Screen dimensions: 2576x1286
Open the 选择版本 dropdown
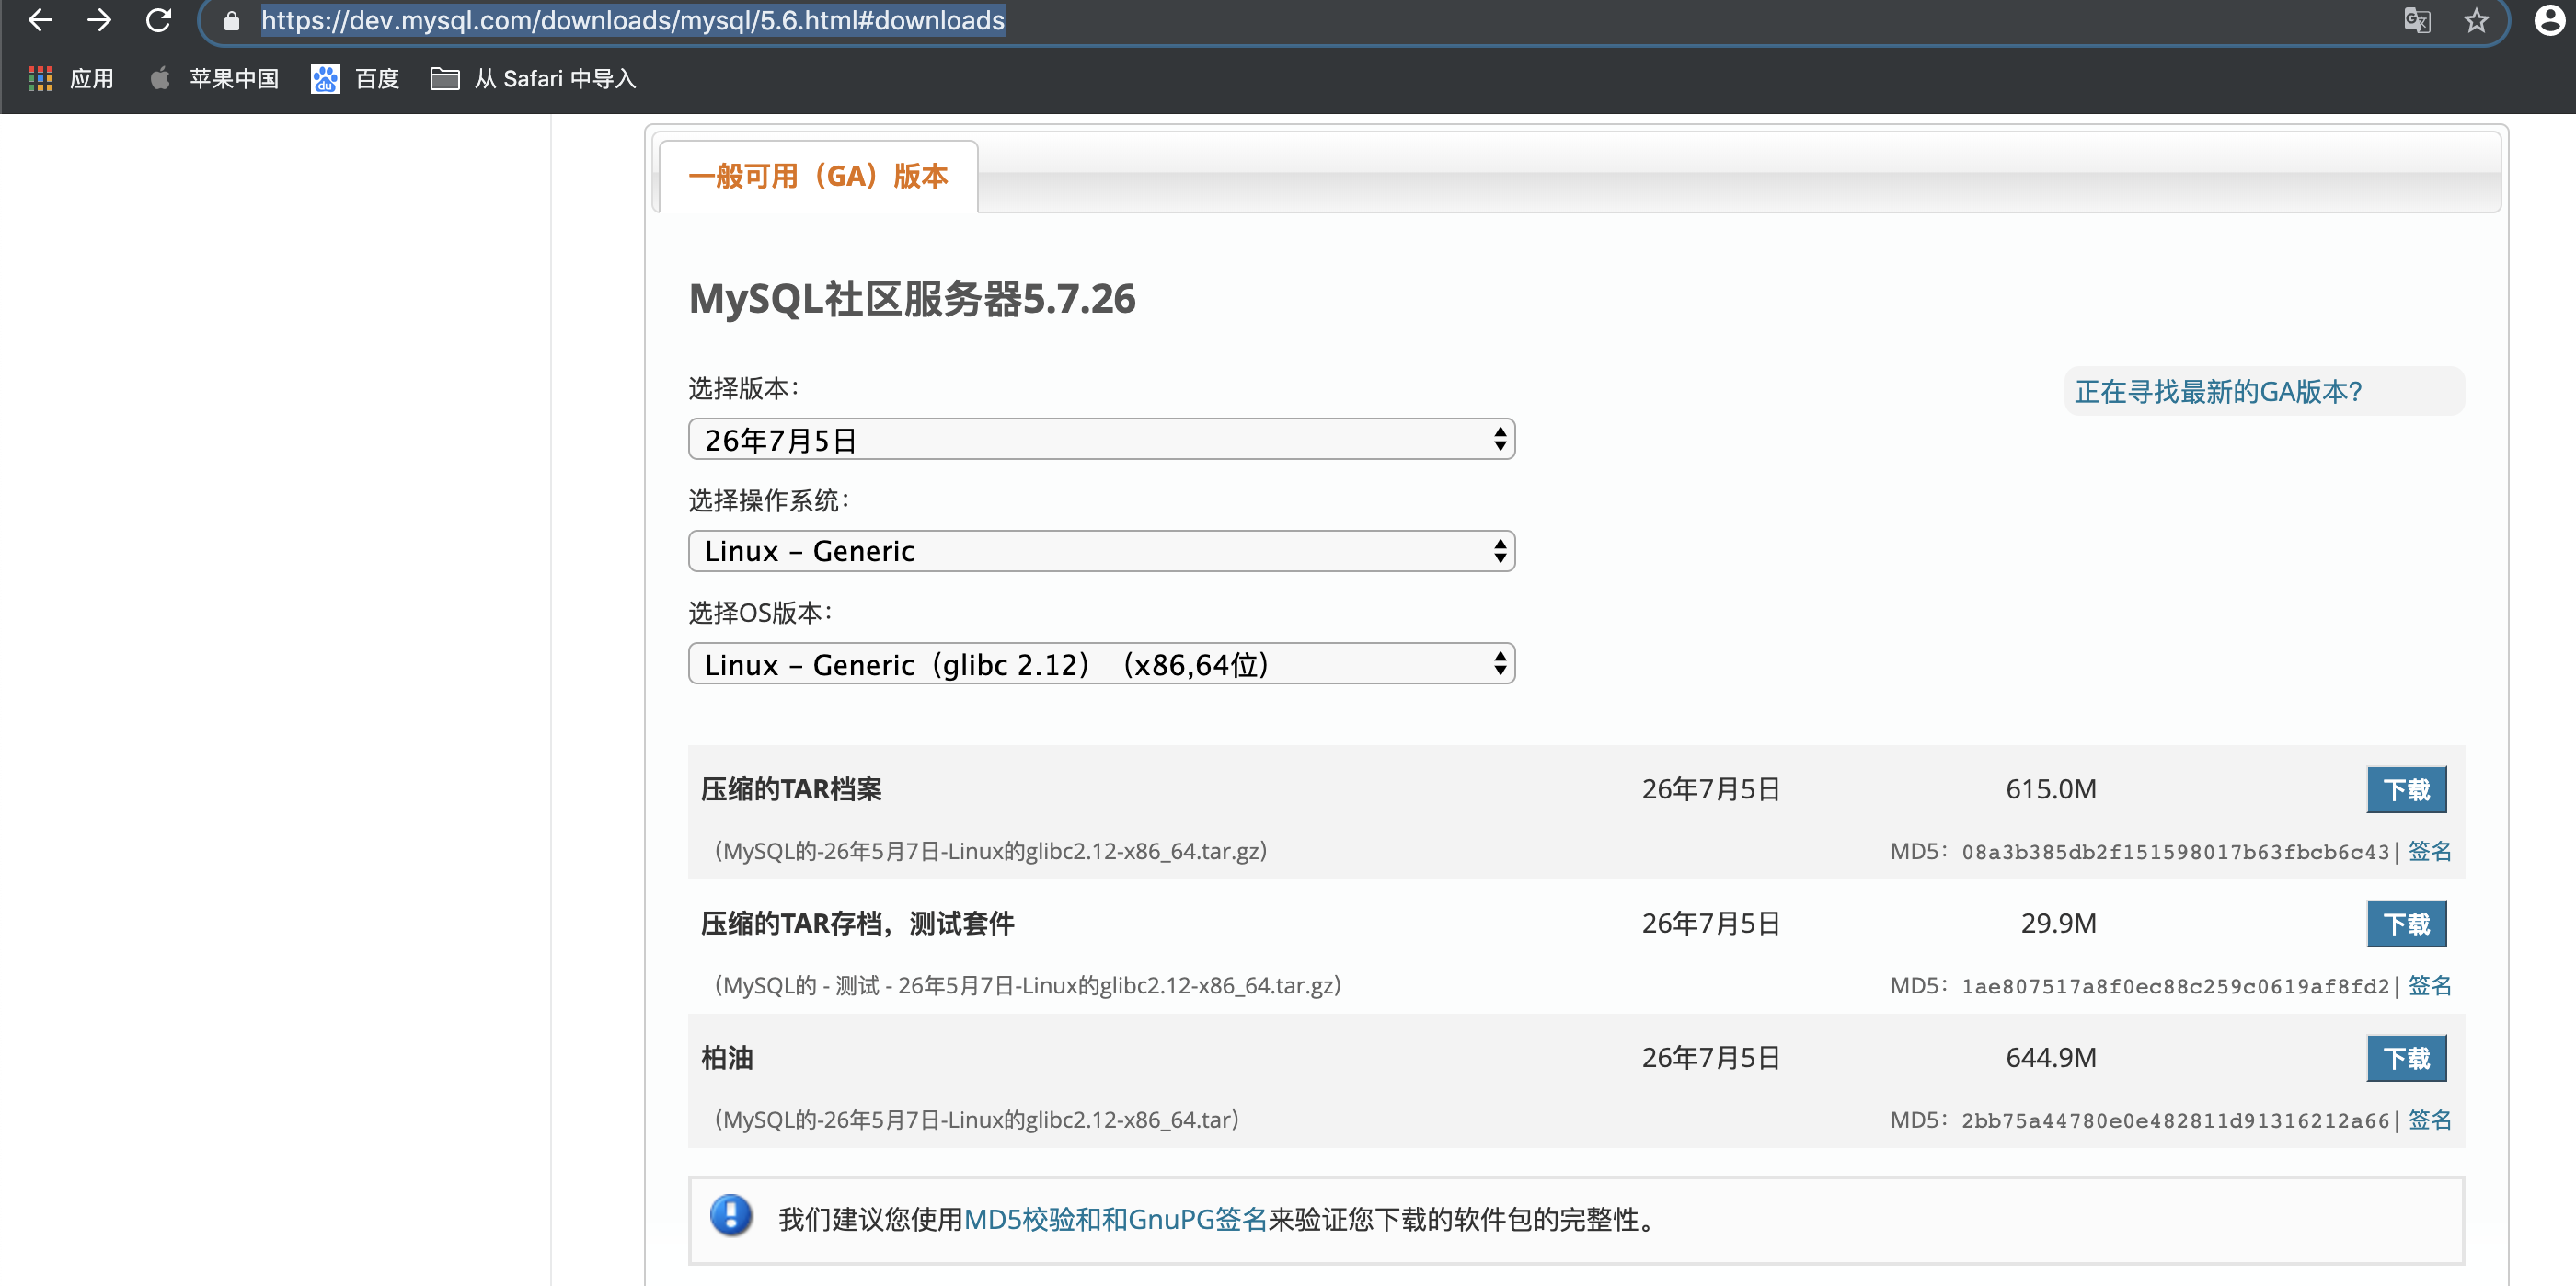click(x=1101, y=440)
